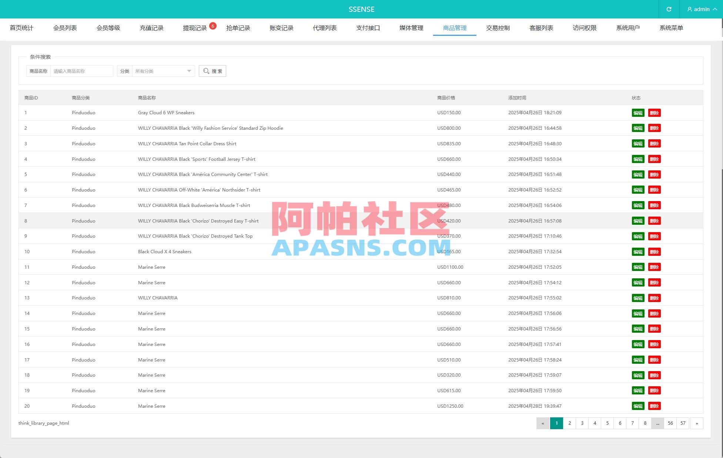Click the red badge on 提现记录 tab

point(212,25)
